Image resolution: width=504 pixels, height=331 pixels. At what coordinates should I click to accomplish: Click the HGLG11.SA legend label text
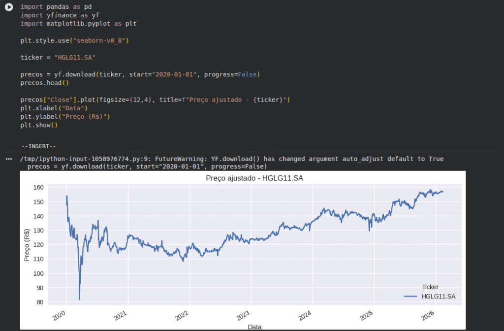[439, 297]
